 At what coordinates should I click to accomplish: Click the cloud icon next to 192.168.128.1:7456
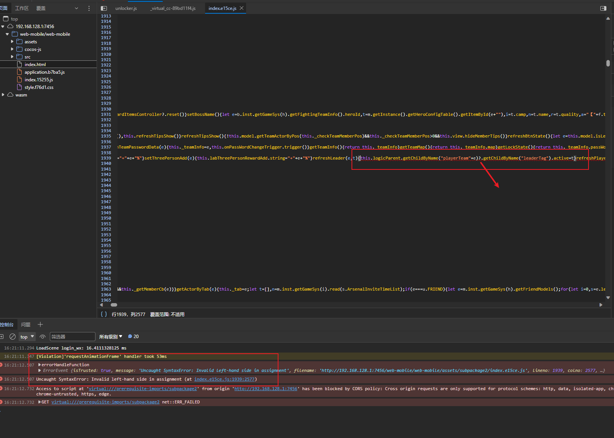[10, 26]
